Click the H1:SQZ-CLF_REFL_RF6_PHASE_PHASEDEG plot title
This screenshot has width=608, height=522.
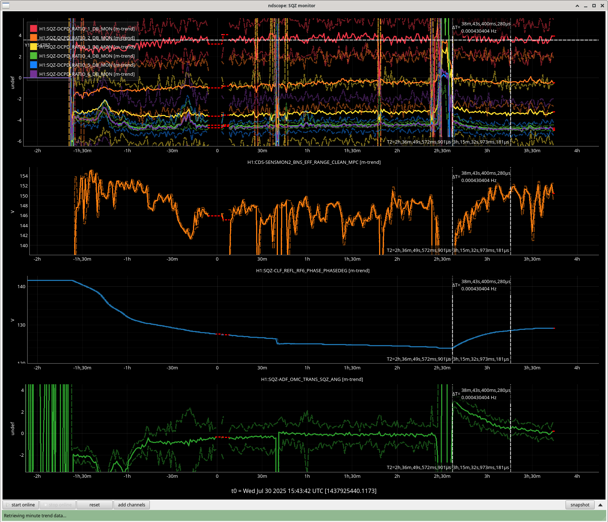(x=312, y=270)
